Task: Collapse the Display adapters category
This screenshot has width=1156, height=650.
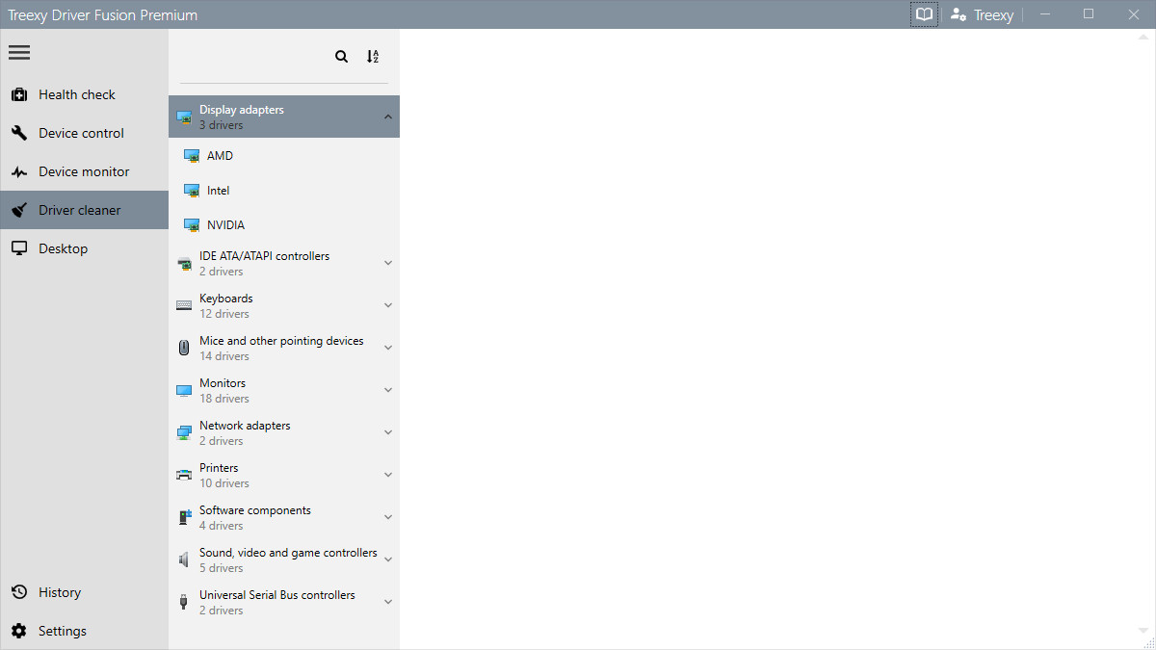Action: pyautogui.click(x=387, y=116)
